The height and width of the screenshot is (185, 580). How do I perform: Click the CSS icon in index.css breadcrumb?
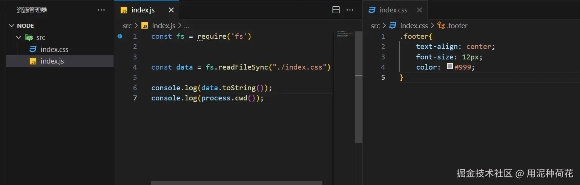tap(393, 26)
